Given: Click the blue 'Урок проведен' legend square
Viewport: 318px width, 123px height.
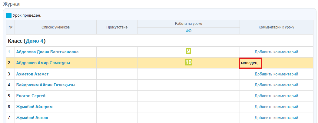Looking at the screenshot, I should 9,15.
